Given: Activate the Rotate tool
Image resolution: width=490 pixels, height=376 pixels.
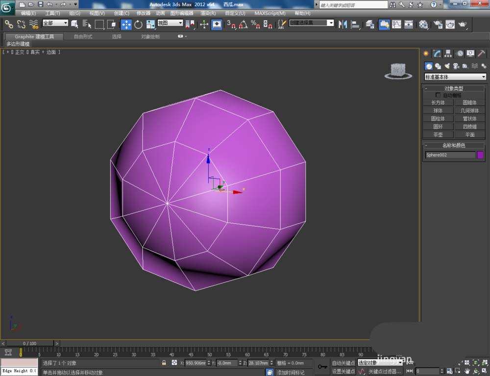Looking at the screenshot, I should click(x=138, y=24).
